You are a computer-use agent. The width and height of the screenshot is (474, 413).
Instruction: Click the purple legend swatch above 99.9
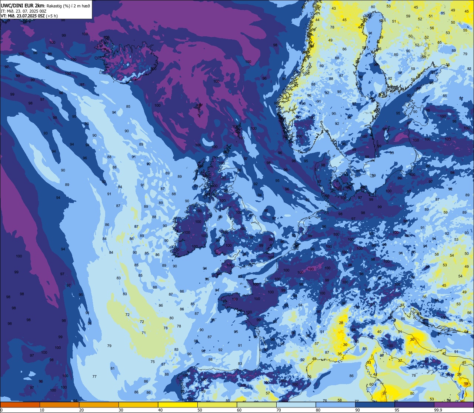pos(454,405)
